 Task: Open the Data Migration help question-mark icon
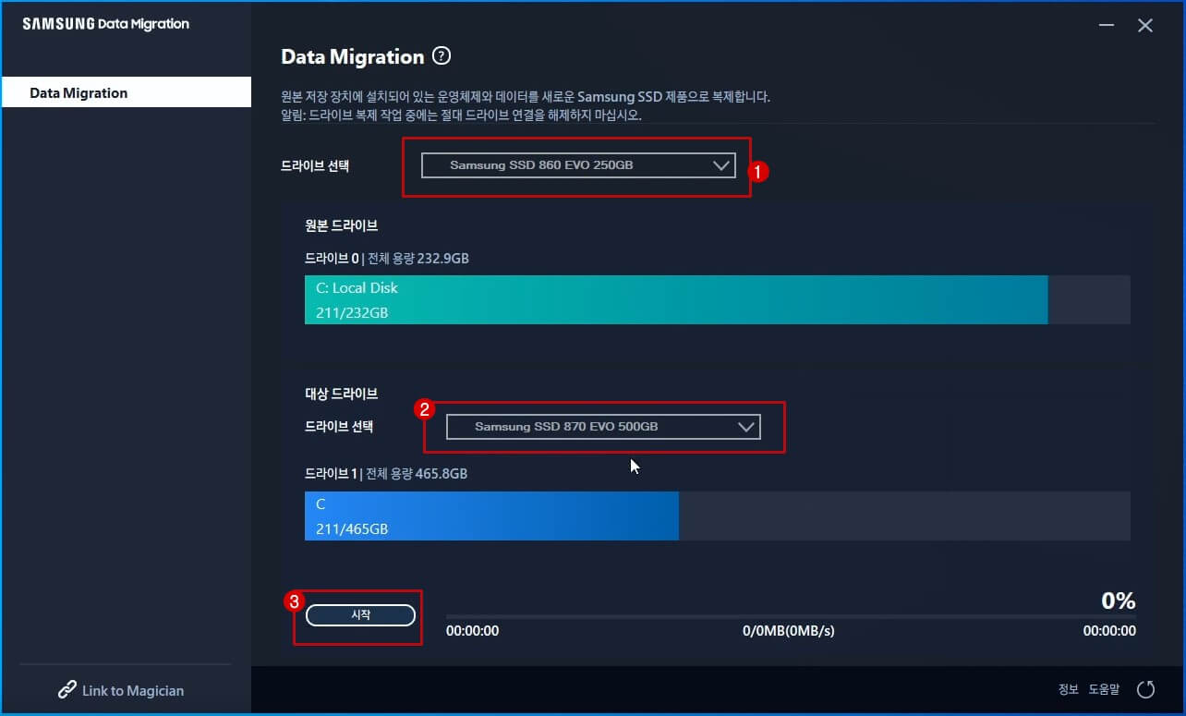point(442,56)
